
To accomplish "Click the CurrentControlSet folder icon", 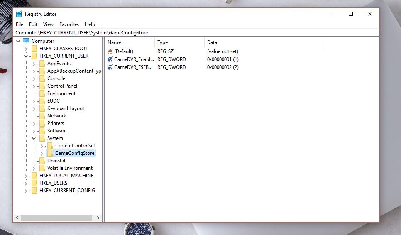I will [50, 145].
